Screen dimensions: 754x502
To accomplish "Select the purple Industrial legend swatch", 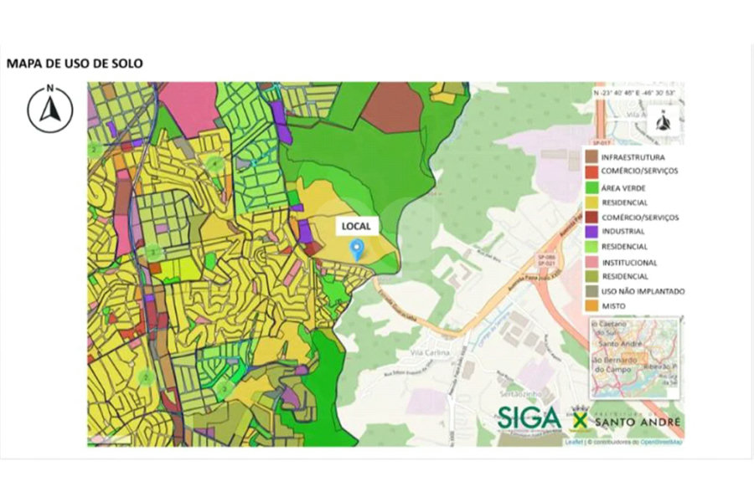I will point(591,232).
